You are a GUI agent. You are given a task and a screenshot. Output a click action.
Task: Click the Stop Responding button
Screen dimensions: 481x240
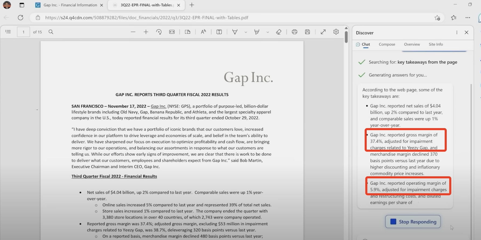click(x=413, y=222)
